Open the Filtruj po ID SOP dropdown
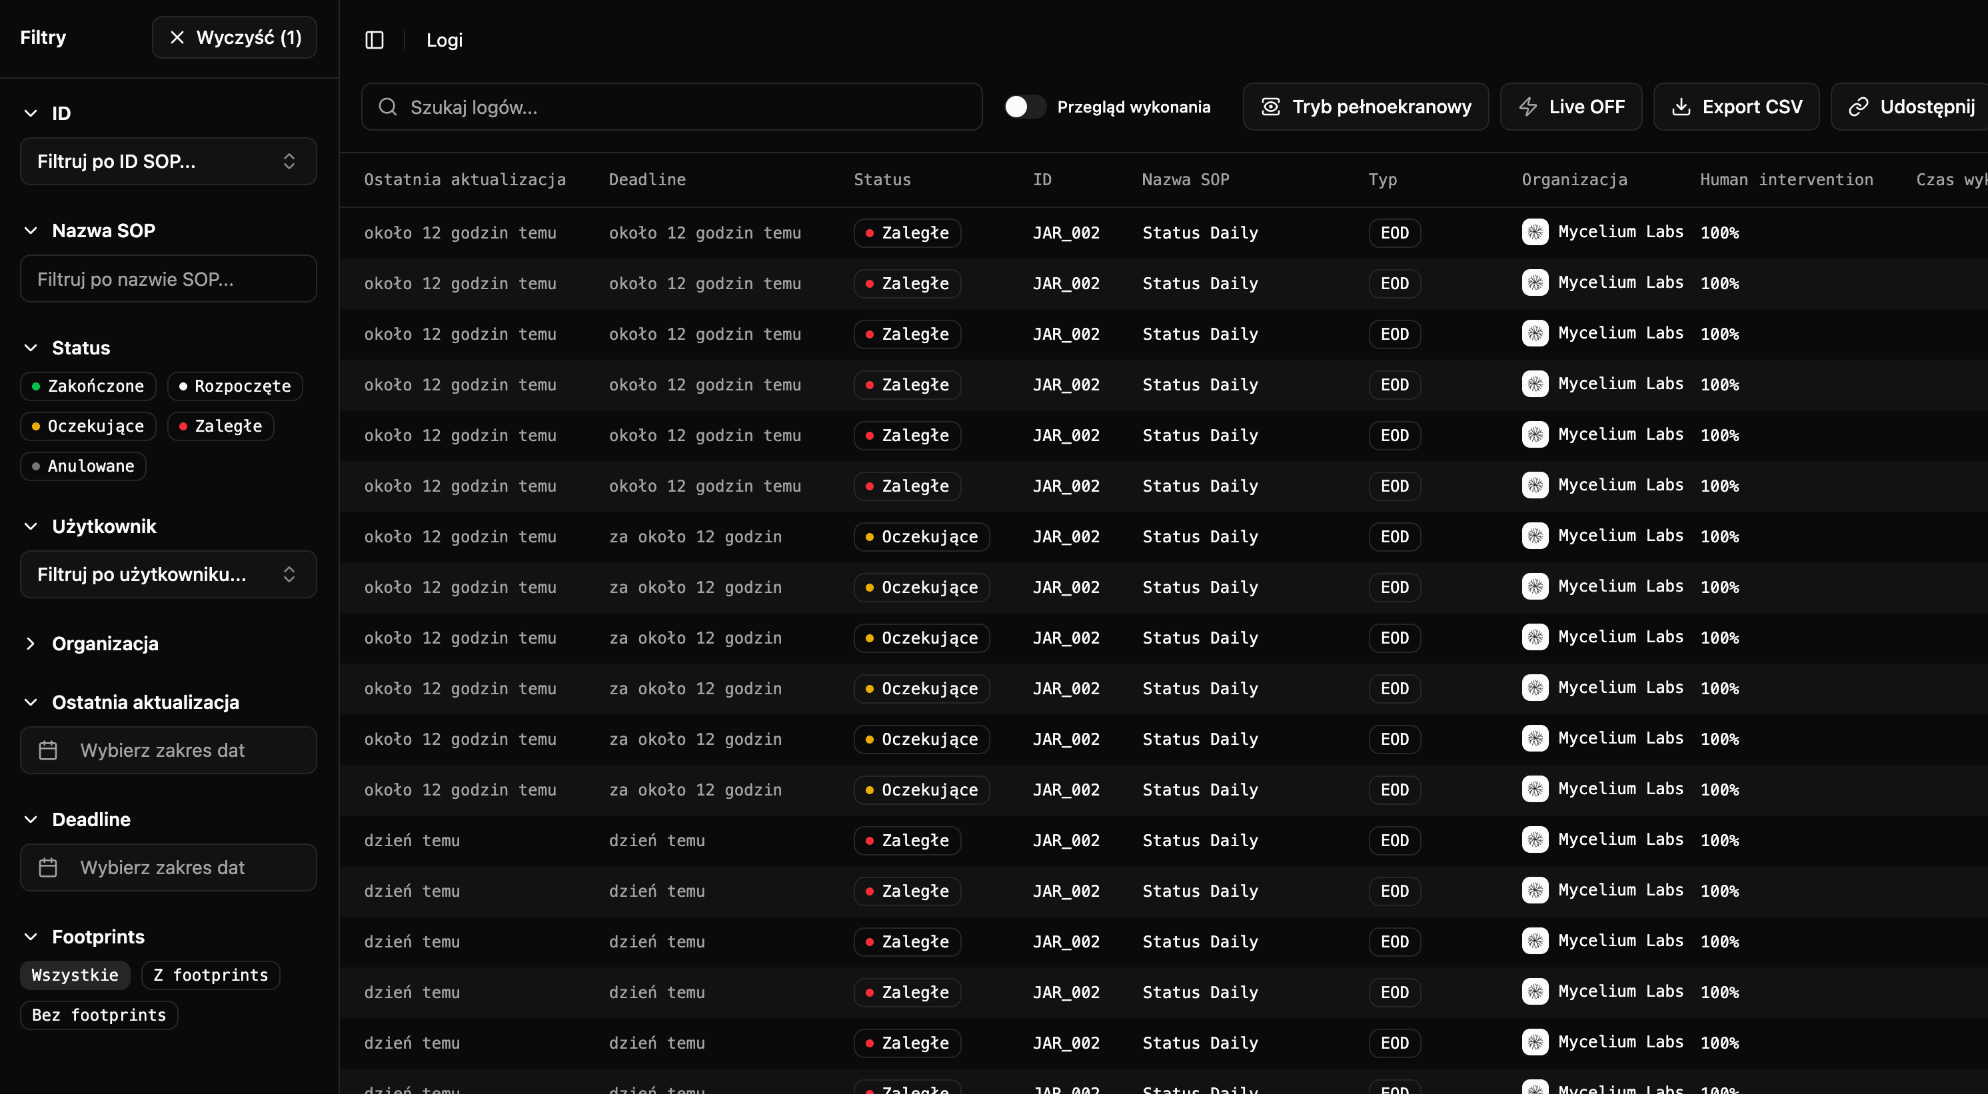 coord(168,161)
